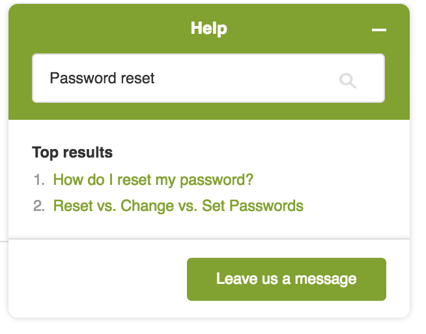Select the first result's number 1 marker
This screenshot has width=426, height=334.
39,180
